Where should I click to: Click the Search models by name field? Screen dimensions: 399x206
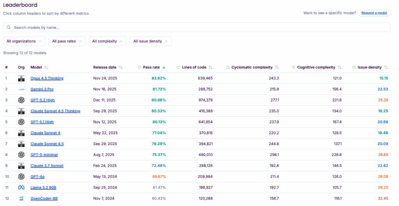click(x=195, y=28)
